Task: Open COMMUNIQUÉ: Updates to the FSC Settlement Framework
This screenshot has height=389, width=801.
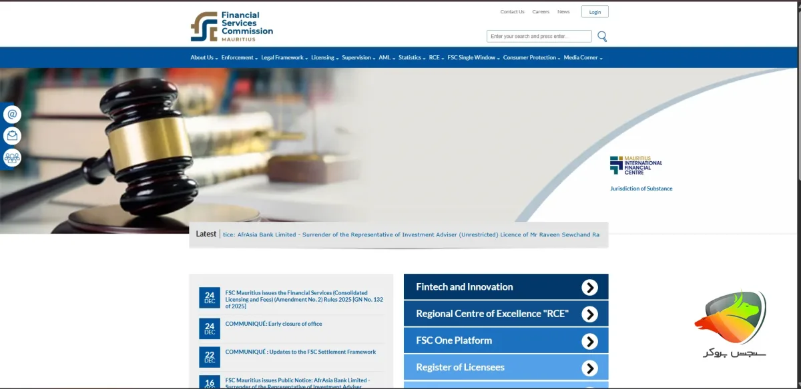Action: pos(300,352)
